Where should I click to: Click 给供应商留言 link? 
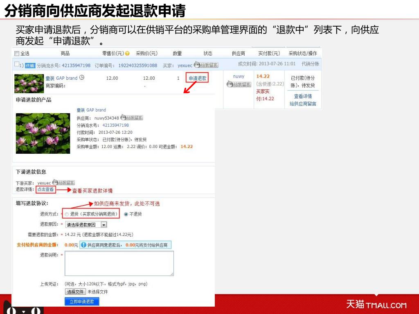click(x=303, y=103)
